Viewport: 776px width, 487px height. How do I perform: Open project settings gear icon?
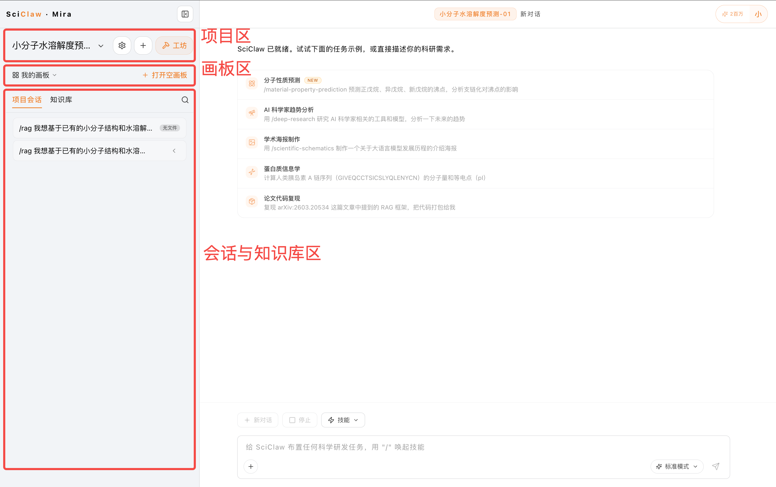(x=122, y=46)
